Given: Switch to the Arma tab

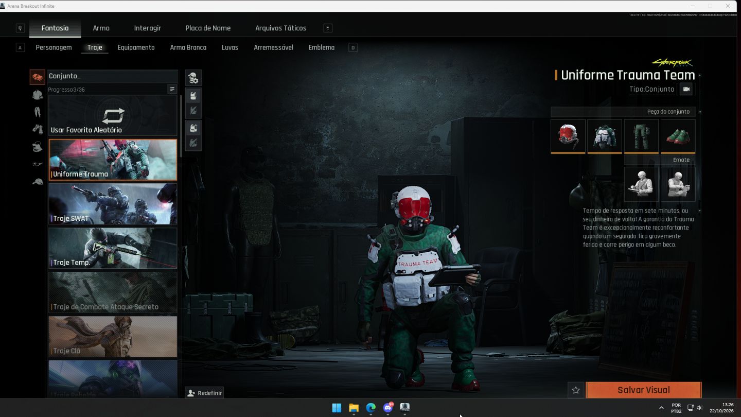Looking at the screenshot, I should point(101,28).
